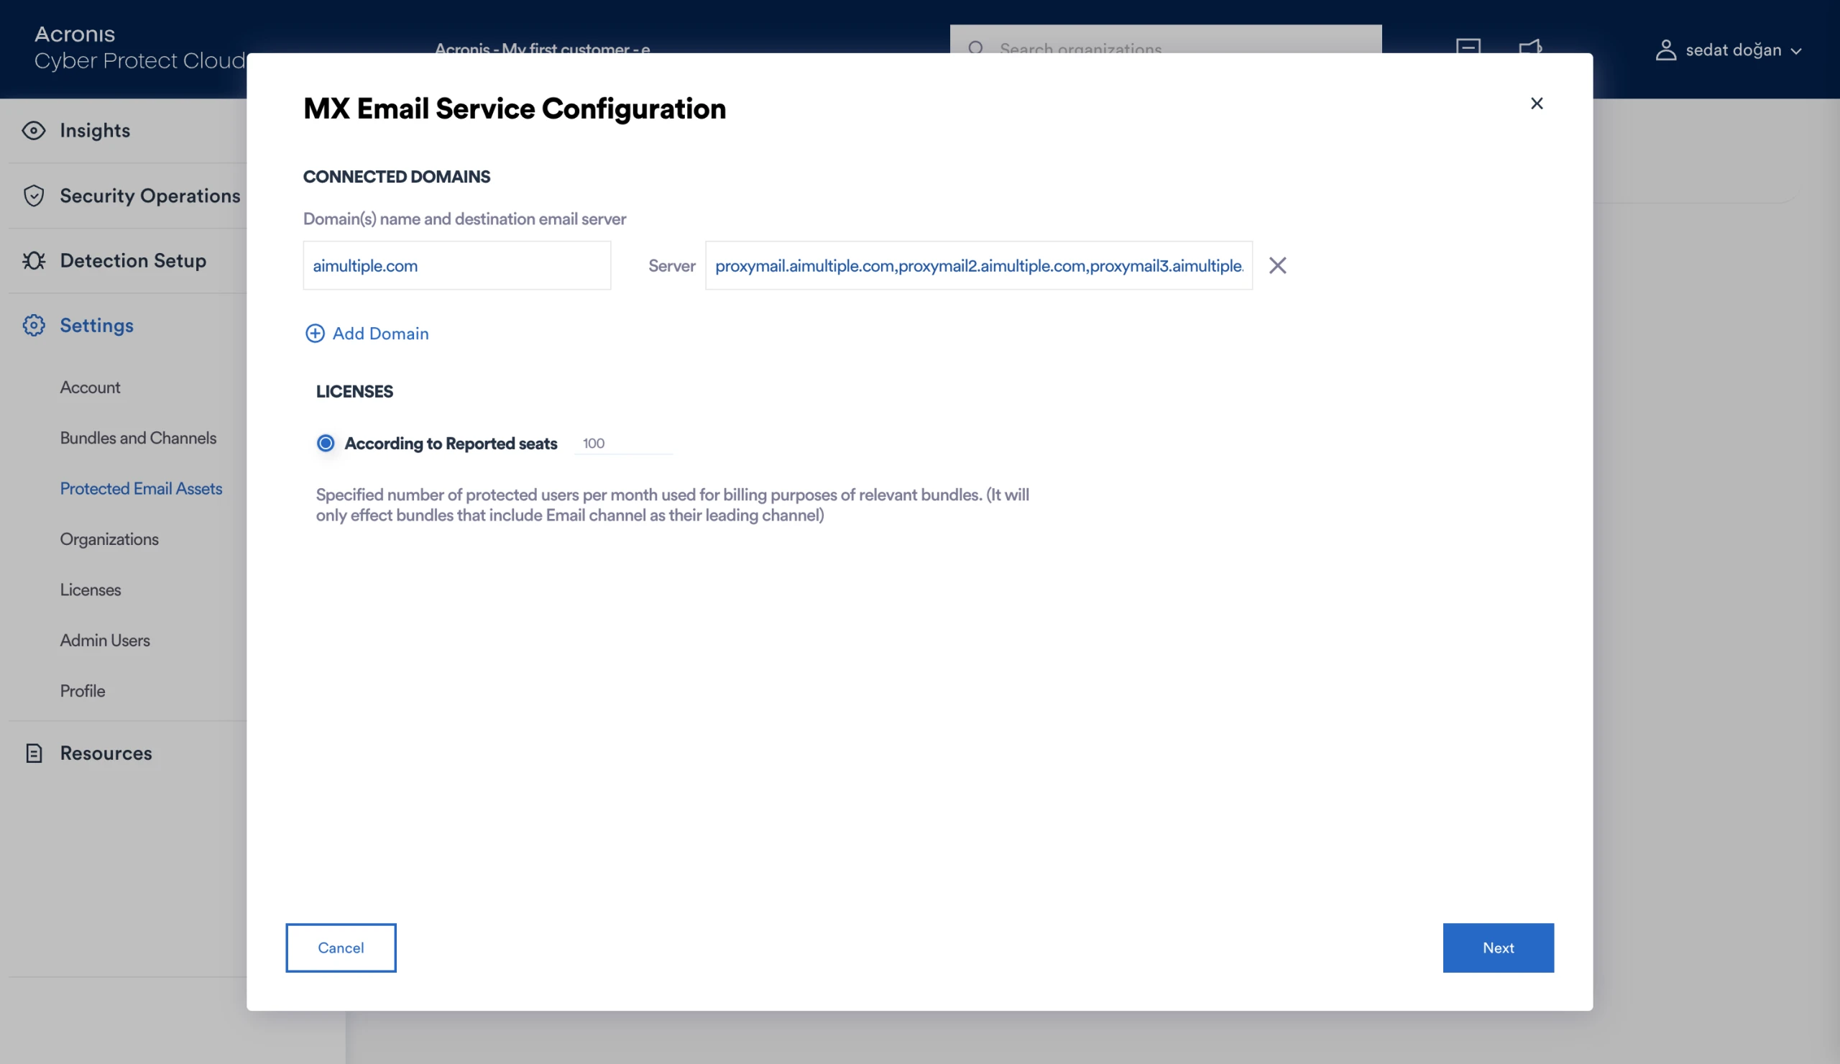This screenshot has width=1840, height=1064.
Task: Click the Resources document icon
Action: coord(34,753)
